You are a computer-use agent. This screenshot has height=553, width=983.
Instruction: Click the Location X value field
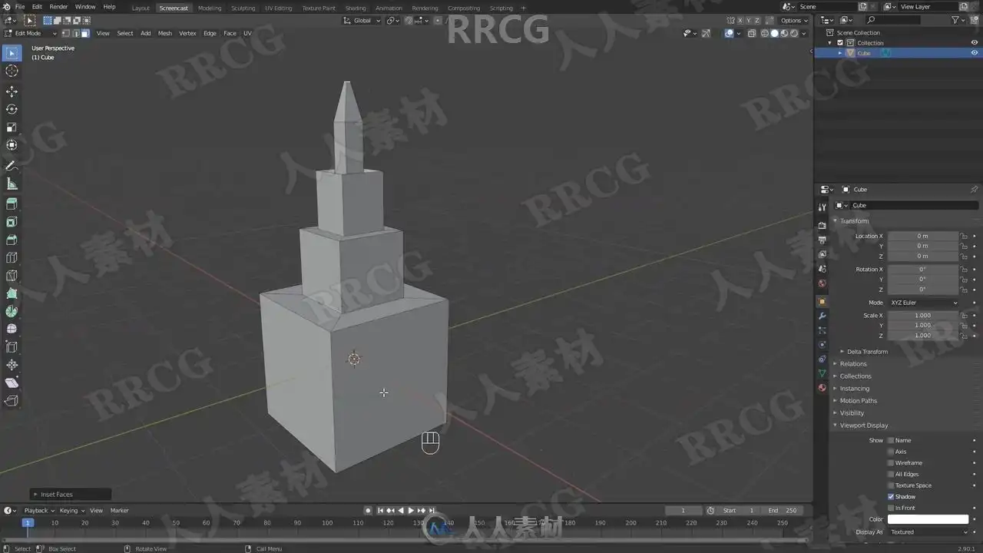pyautogui.click(x=923, y=237)
